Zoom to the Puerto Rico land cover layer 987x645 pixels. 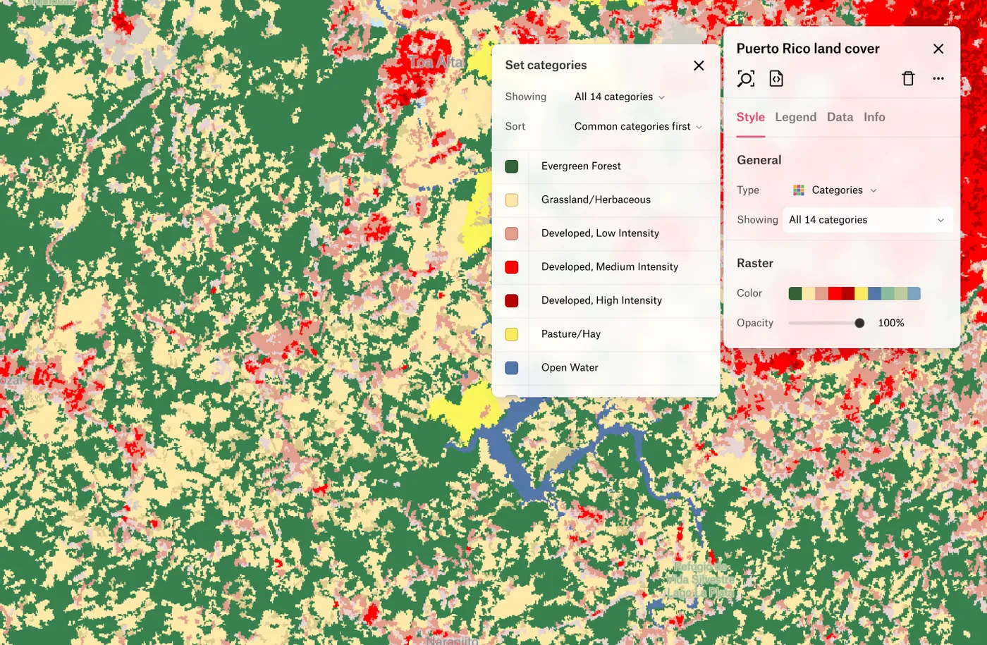(746, 78)
